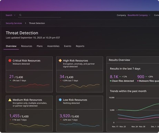Click the green up arrow beside +12%

pos(120,77)
